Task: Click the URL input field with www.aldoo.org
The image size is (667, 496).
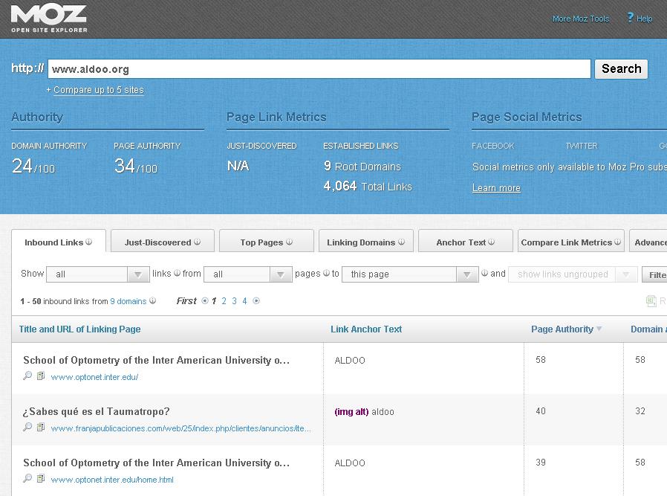Action: (319, 69)
